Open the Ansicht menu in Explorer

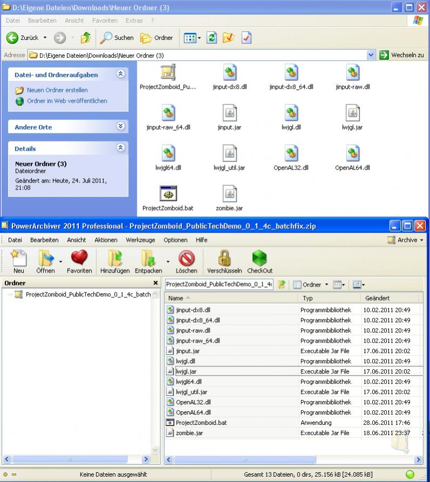[74, 21]
